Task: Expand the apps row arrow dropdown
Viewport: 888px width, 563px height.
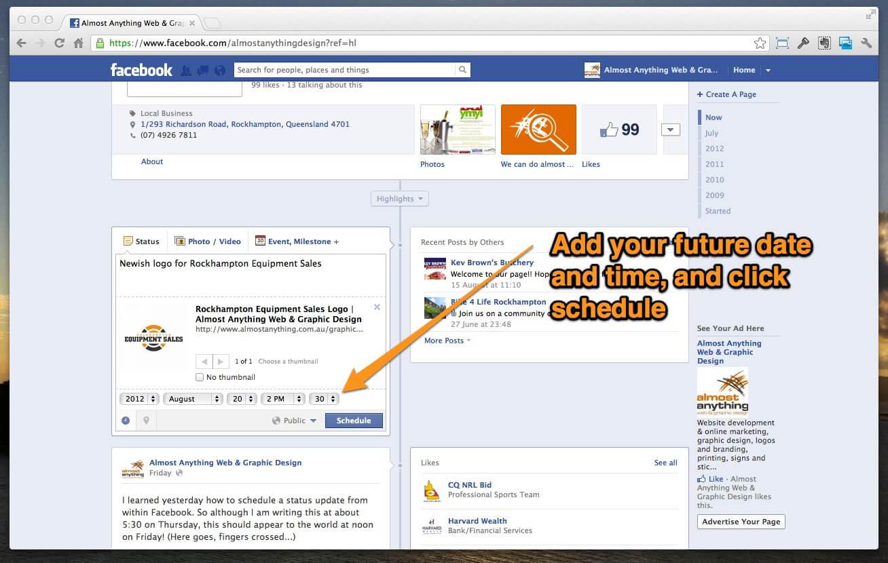Action: point(671,130)
